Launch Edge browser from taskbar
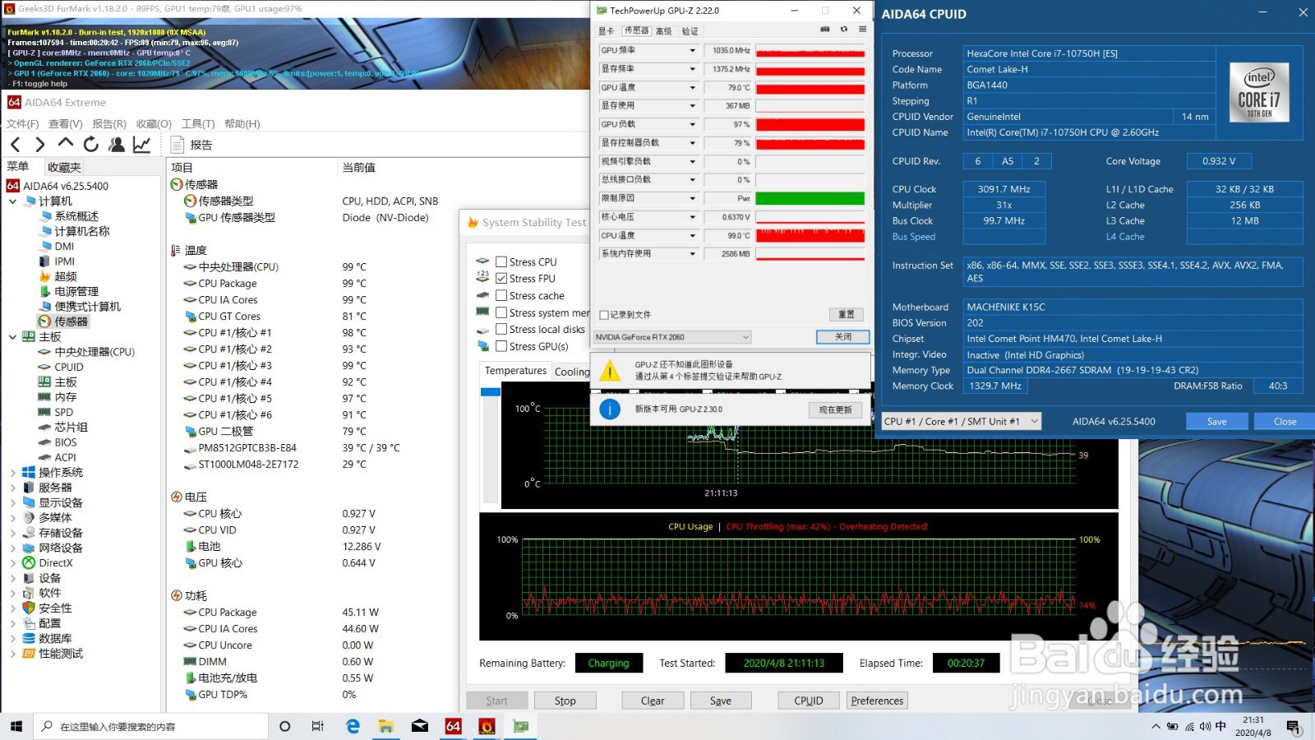The image size is (1315, 740). coord(353,726)
